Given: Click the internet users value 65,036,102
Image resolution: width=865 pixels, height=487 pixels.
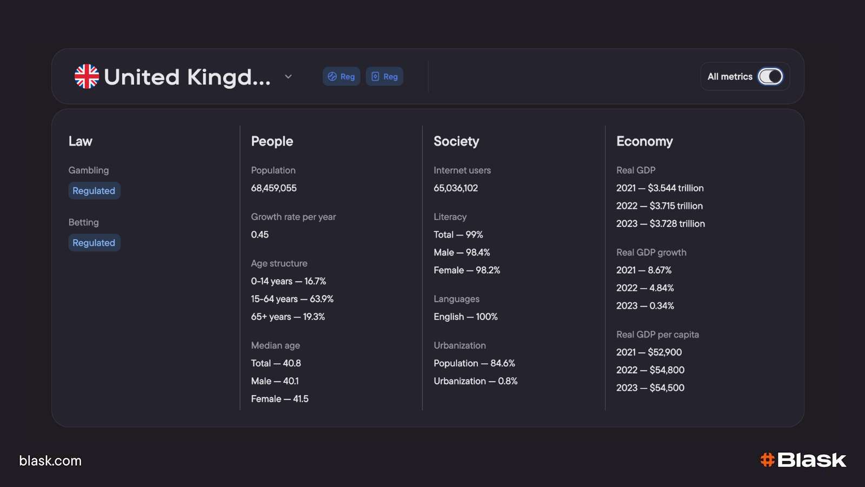Looking at the screenshot, I should coord(456,188).
